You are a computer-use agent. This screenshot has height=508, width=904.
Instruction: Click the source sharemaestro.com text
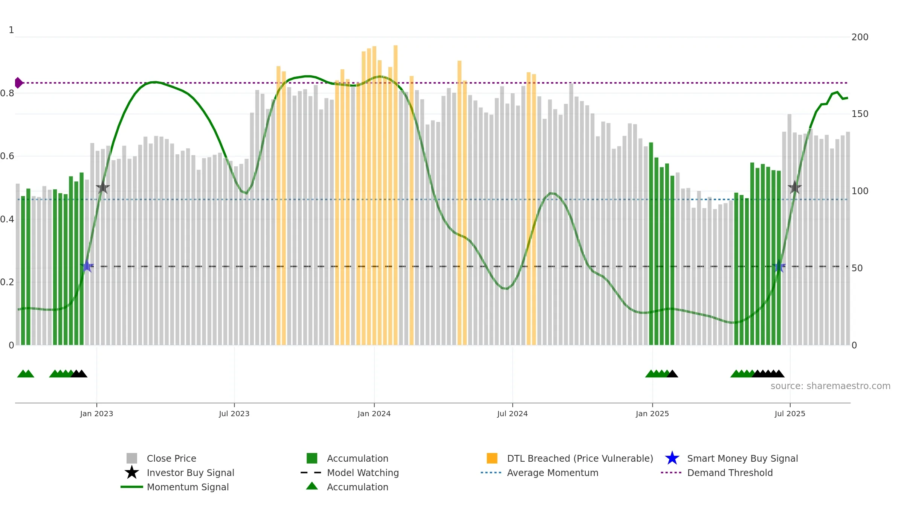831,386
